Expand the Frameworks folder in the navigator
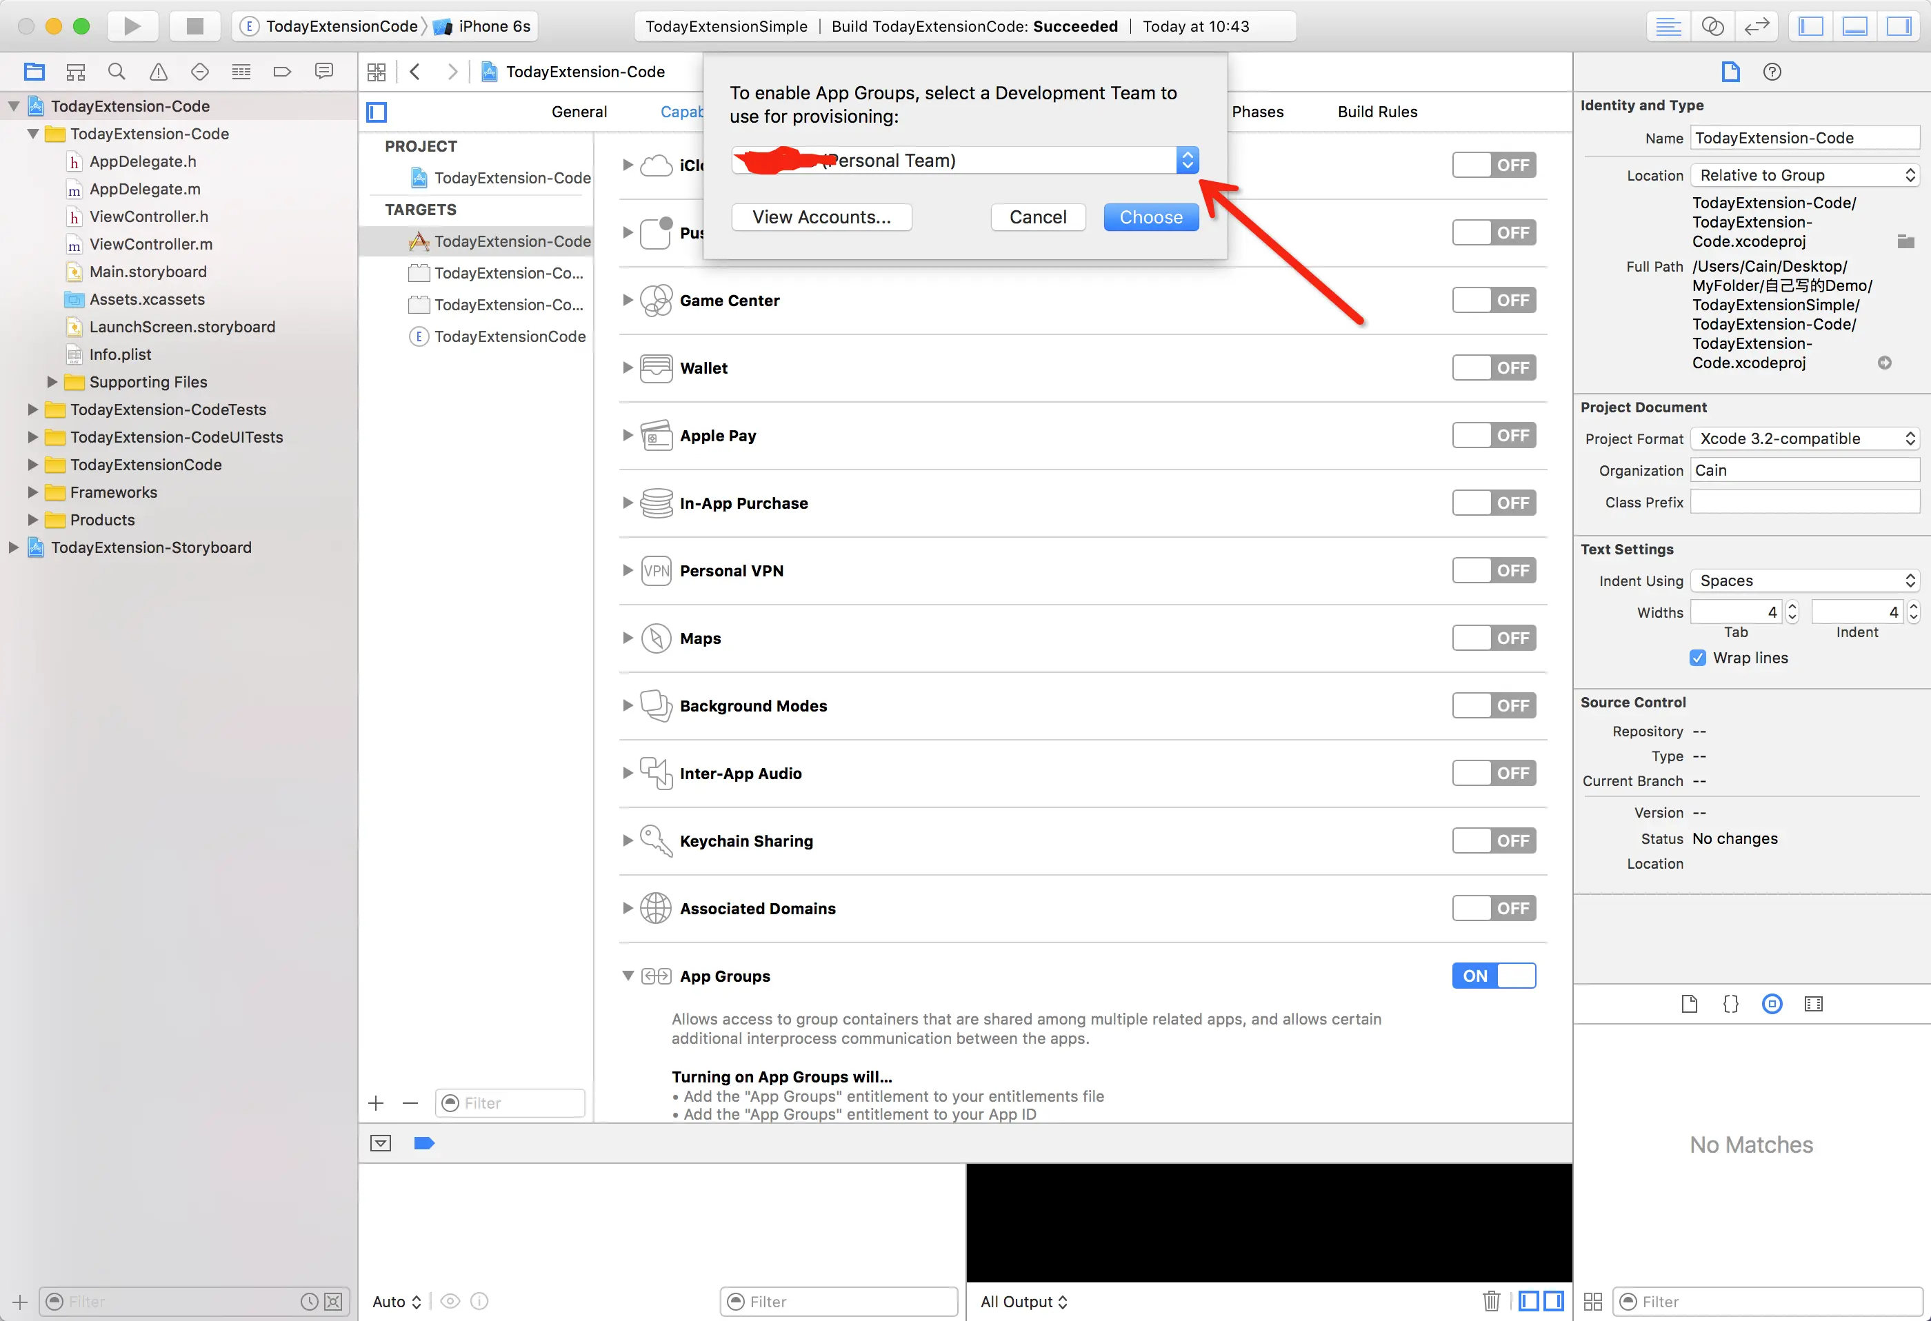This screenshot has height=1321, width=1931. pyautogui.click(x=32, y=492)
